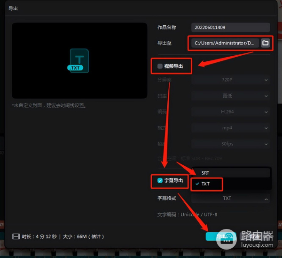Viewport: 282px width, 258px height.
Task: Click the 导出 dialog title
Action: click(13, 8)
